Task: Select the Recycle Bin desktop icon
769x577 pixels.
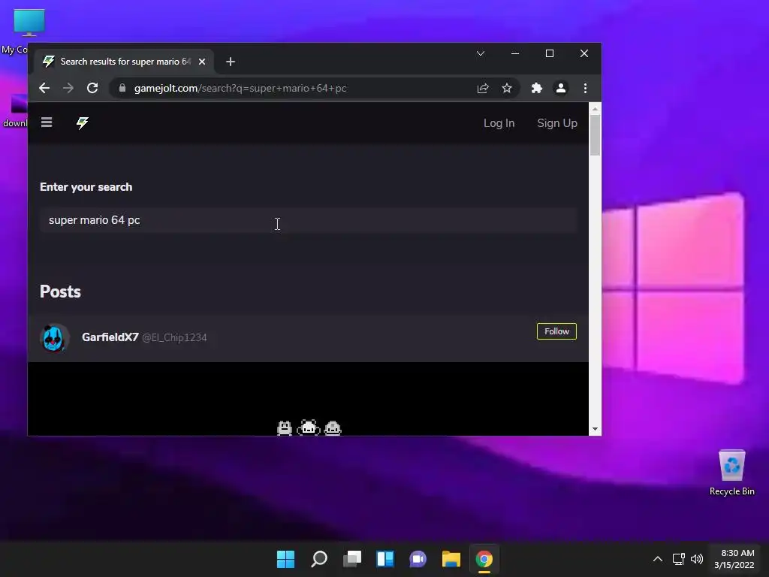Action: pyautogui.click(x=731, y=473)
